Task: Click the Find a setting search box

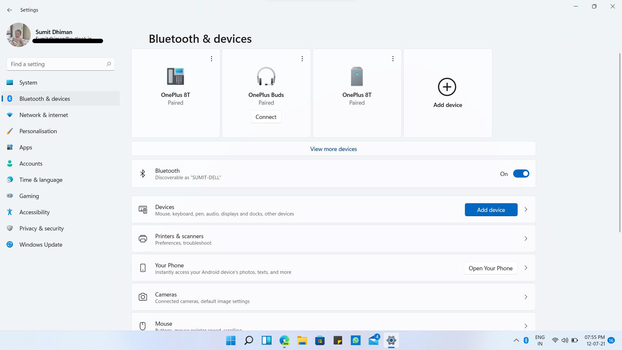Action: pyautogui.click(x=60, y=64)
